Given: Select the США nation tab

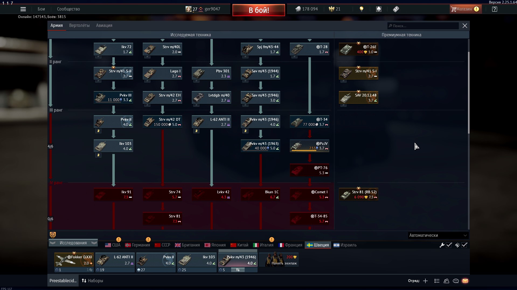Looking at the screenshot, I should click(113, 245).
